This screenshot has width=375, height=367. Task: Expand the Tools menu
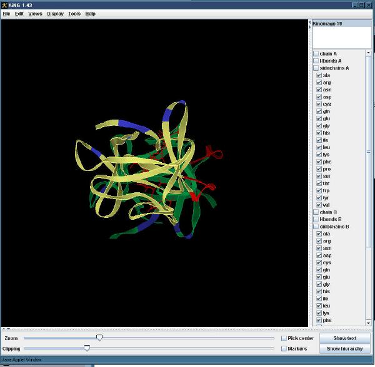coord(74,14)
